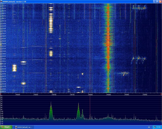
Task: Click the DE language indicator in taskbar
Action: click(149, 127)
